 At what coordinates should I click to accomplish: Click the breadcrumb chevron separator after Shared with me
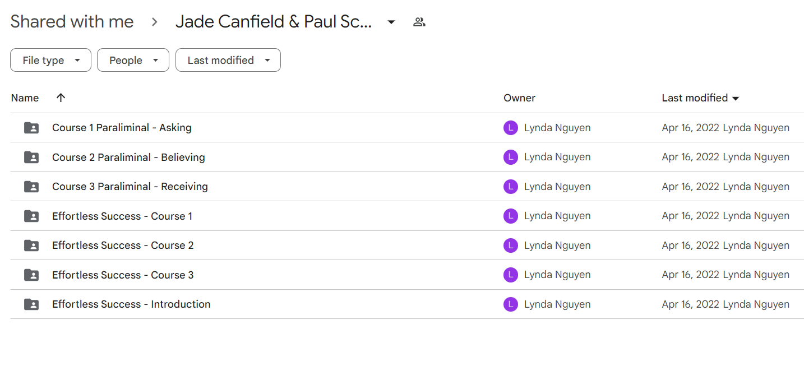(155, 22)
